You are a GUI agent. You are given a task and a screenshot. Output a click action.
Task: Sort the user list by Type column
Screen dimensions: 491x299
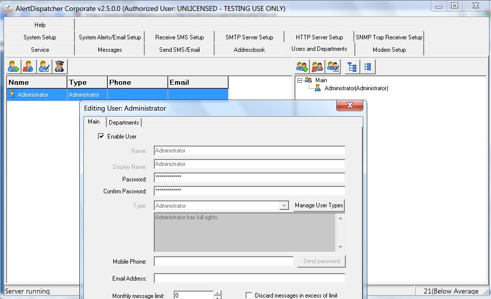87,82
